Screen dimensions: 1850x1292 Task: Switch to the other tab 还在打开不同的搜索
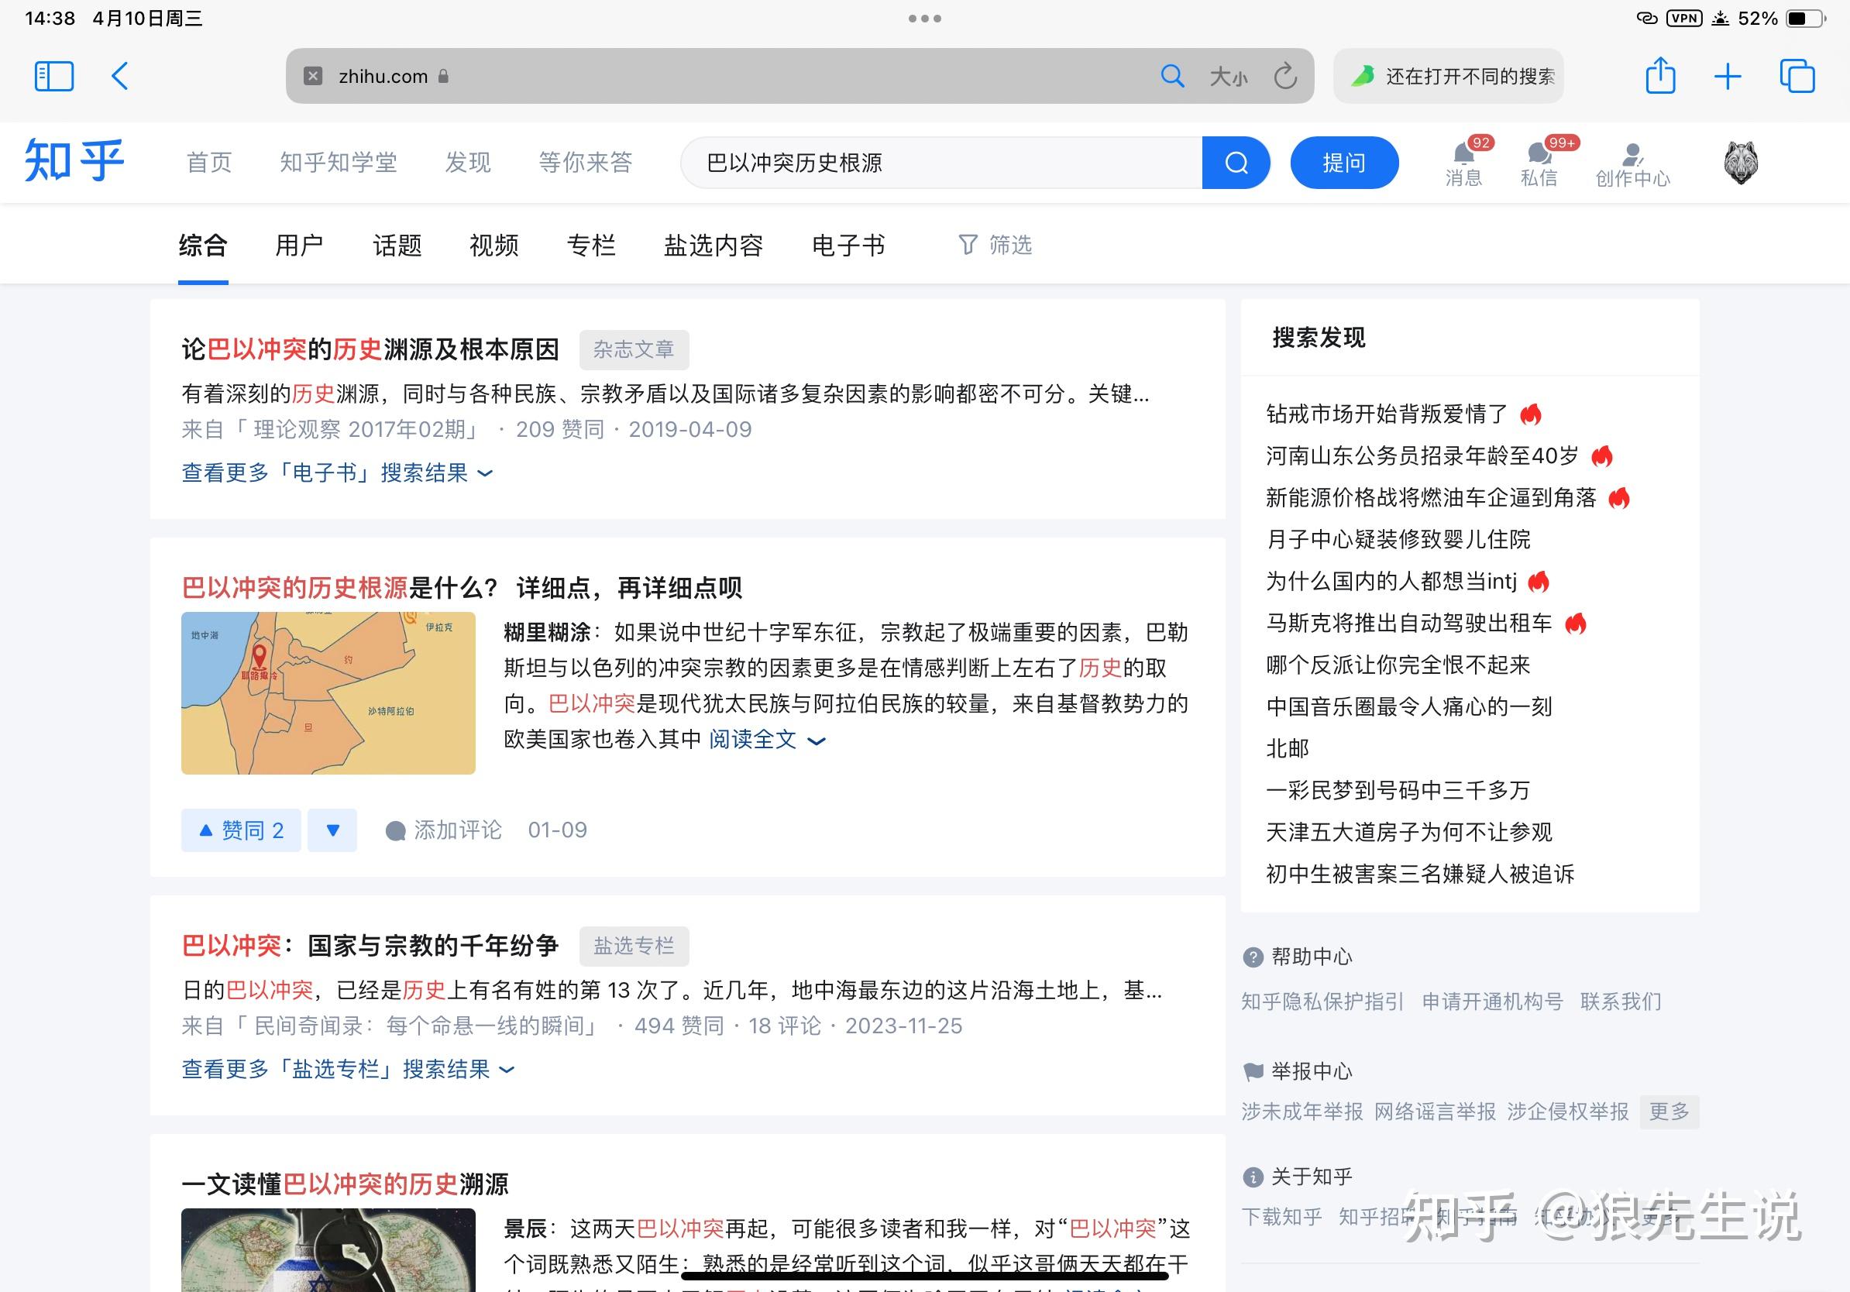[1448, 76]
